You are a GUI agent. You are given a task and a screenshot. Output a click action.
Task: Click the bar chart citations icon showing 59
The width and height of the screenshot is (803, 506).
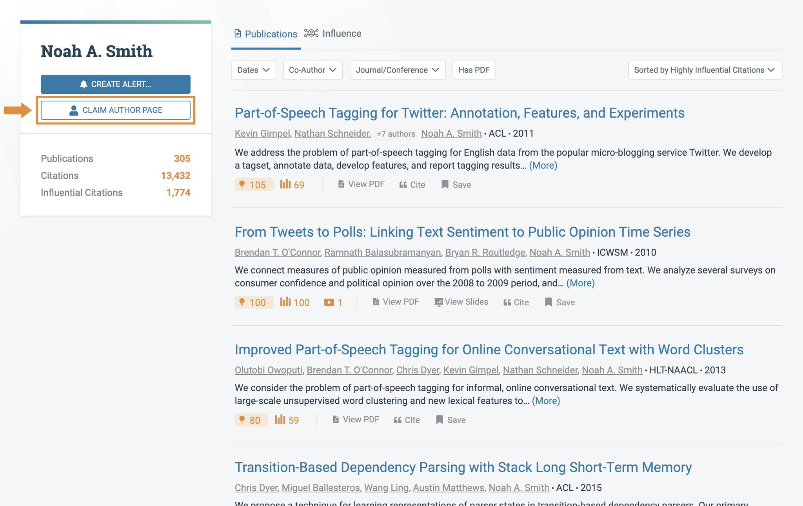[x=280, y=420]
